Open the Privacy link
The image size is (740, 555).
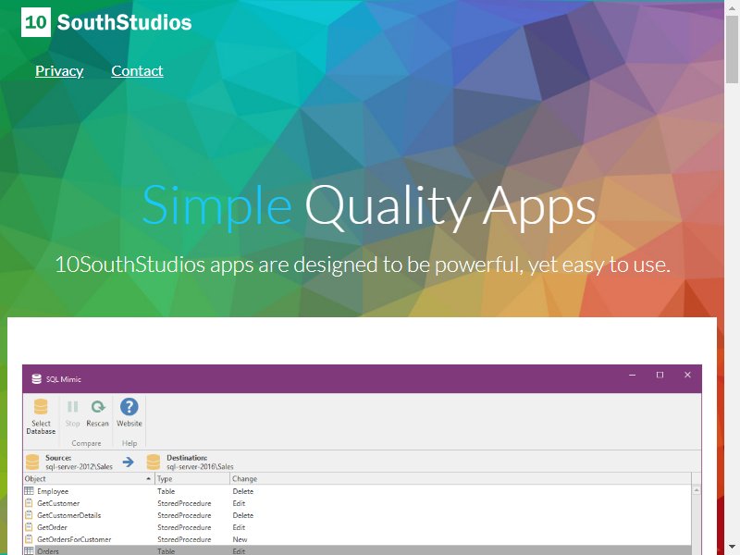pyautogui.click(x=59, y=71)
